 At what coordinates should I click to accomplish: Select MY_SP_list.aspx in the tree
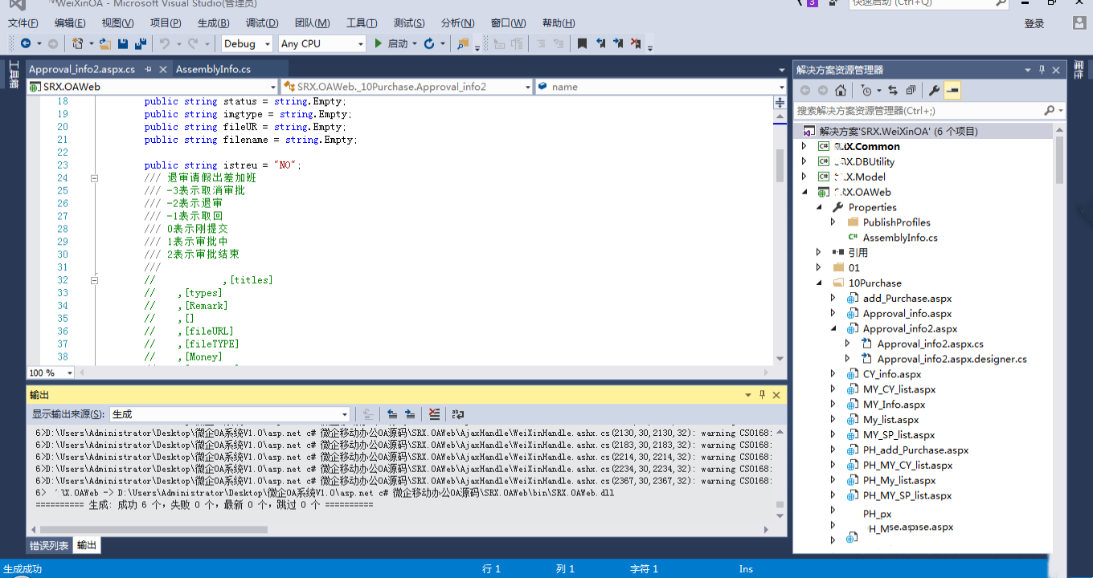[x=899, y=434]
